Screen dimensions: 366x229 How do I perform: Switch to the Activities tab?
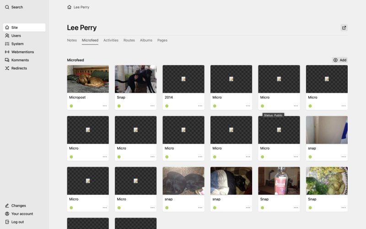pos(111,40)
